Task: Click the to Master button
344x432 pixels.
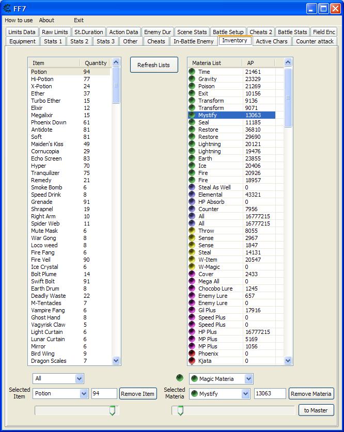Action: tap(316, 410)
